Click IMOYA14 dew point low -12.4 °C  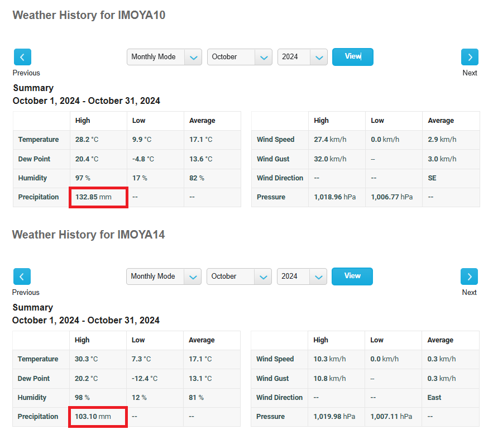145,379
